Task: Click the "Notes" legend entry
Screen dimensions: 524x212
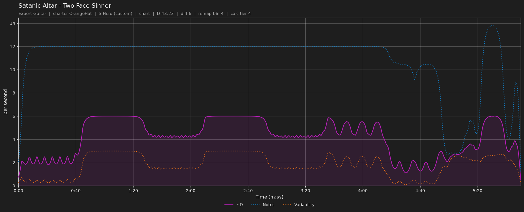Action: click(x=262, y=205)
